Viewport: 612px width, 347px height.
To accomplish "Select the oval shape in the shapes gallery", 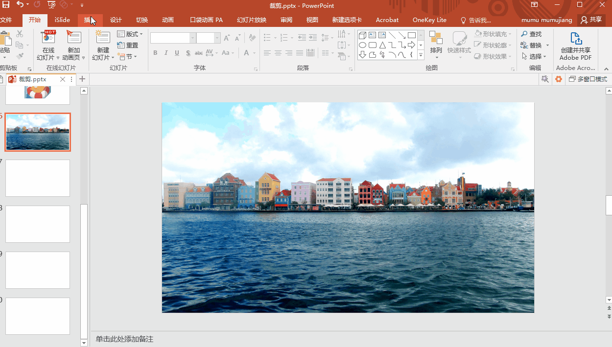I will [362, 45].
